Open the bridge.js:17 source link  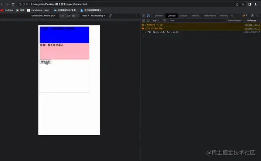pyautogui.click(x=252, y=25)
